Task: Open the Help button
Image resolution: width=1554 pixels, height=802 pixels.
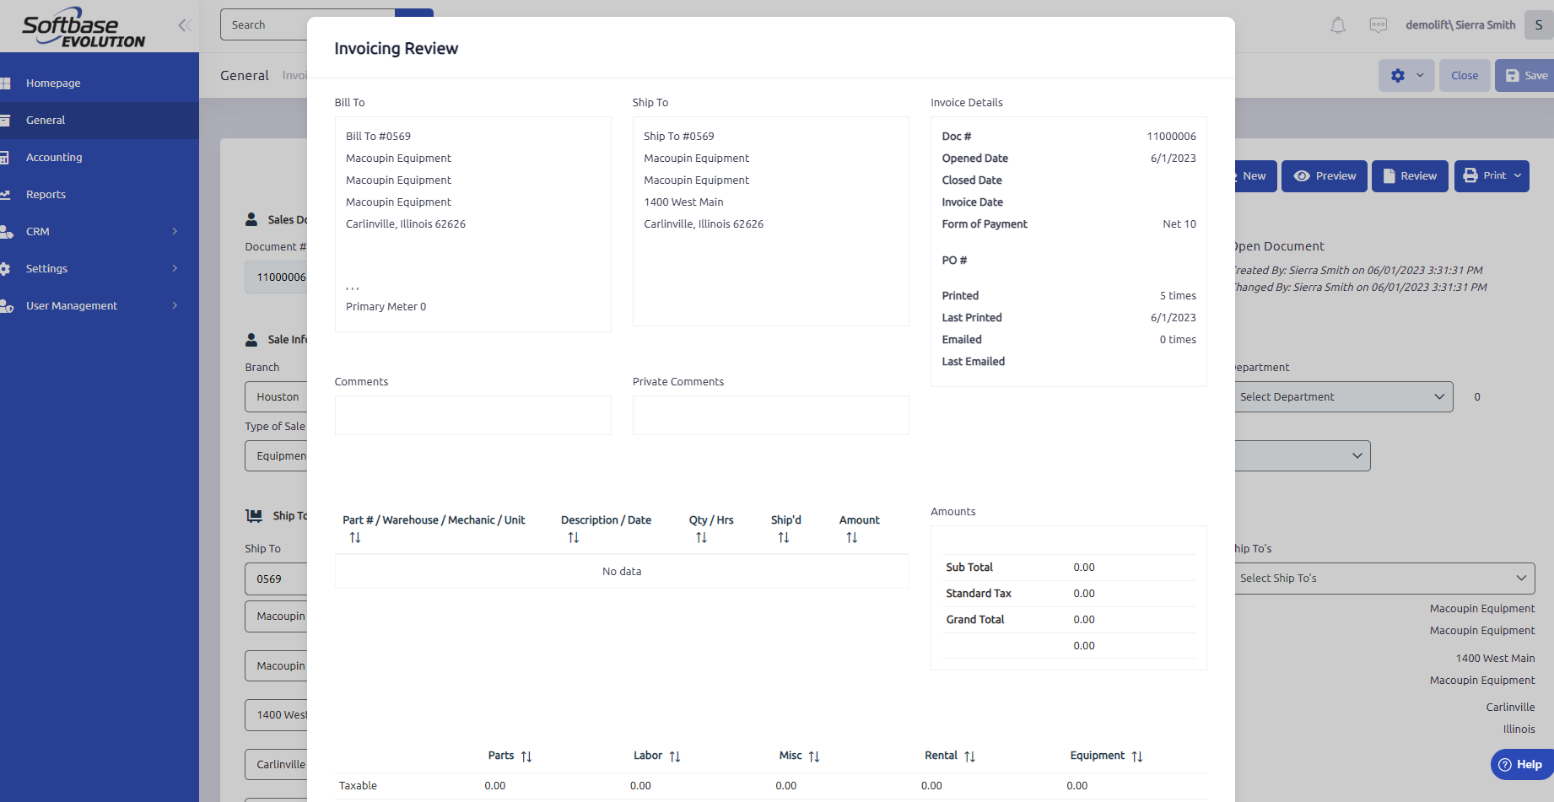Action: pos(1521,764)
